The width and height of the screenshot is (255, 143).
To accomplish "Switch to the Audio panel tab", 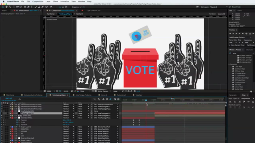I will tap(239, 11).
